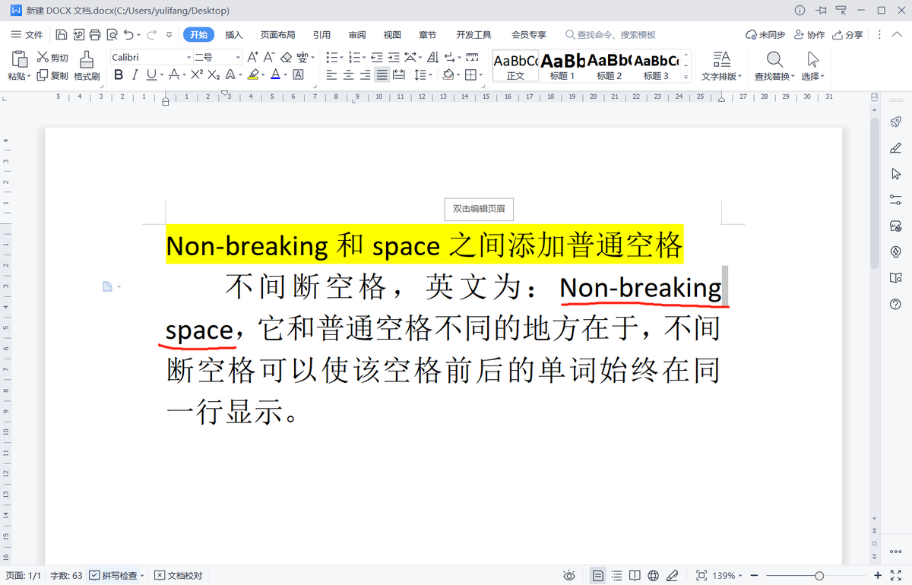
Task: Switch to the 审阅 tab
Action: (x=357, y=35)
